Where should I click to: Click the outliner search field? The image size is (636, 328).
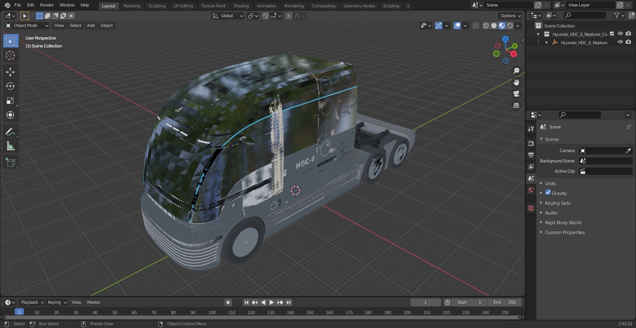(x=584, y=15)
